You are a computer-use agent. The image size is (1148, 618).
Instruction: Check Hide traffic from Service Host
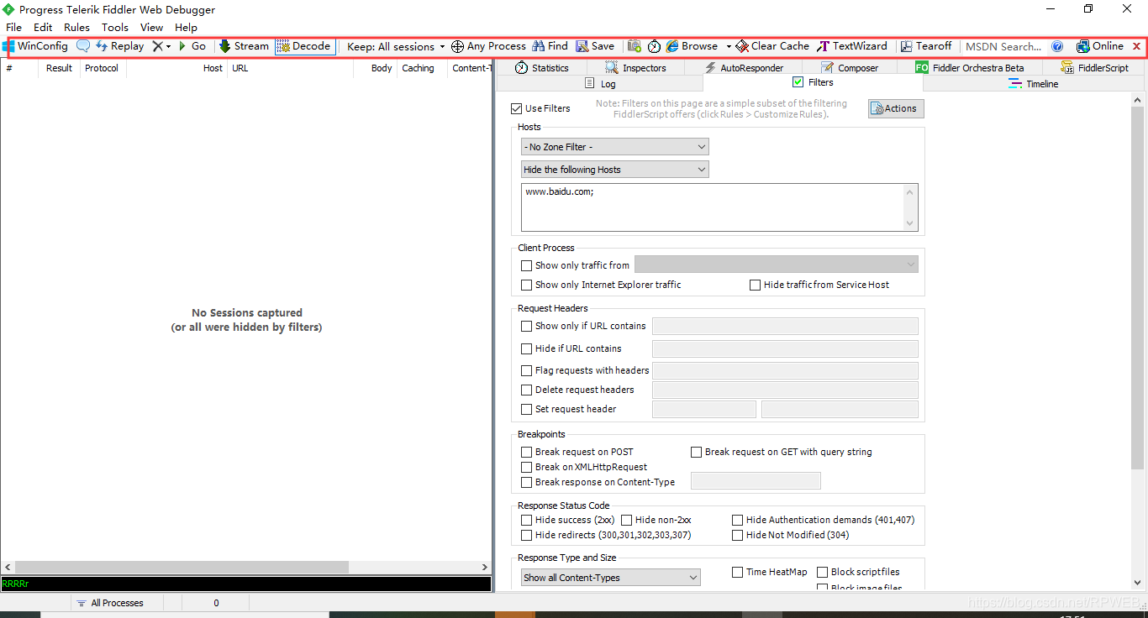pyautogui.click(x=756, y=285)
